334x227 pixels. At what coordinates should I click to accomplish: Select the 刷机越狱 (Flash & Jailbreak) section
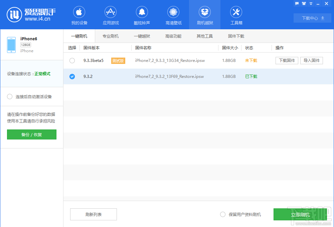tap(204, 15)
